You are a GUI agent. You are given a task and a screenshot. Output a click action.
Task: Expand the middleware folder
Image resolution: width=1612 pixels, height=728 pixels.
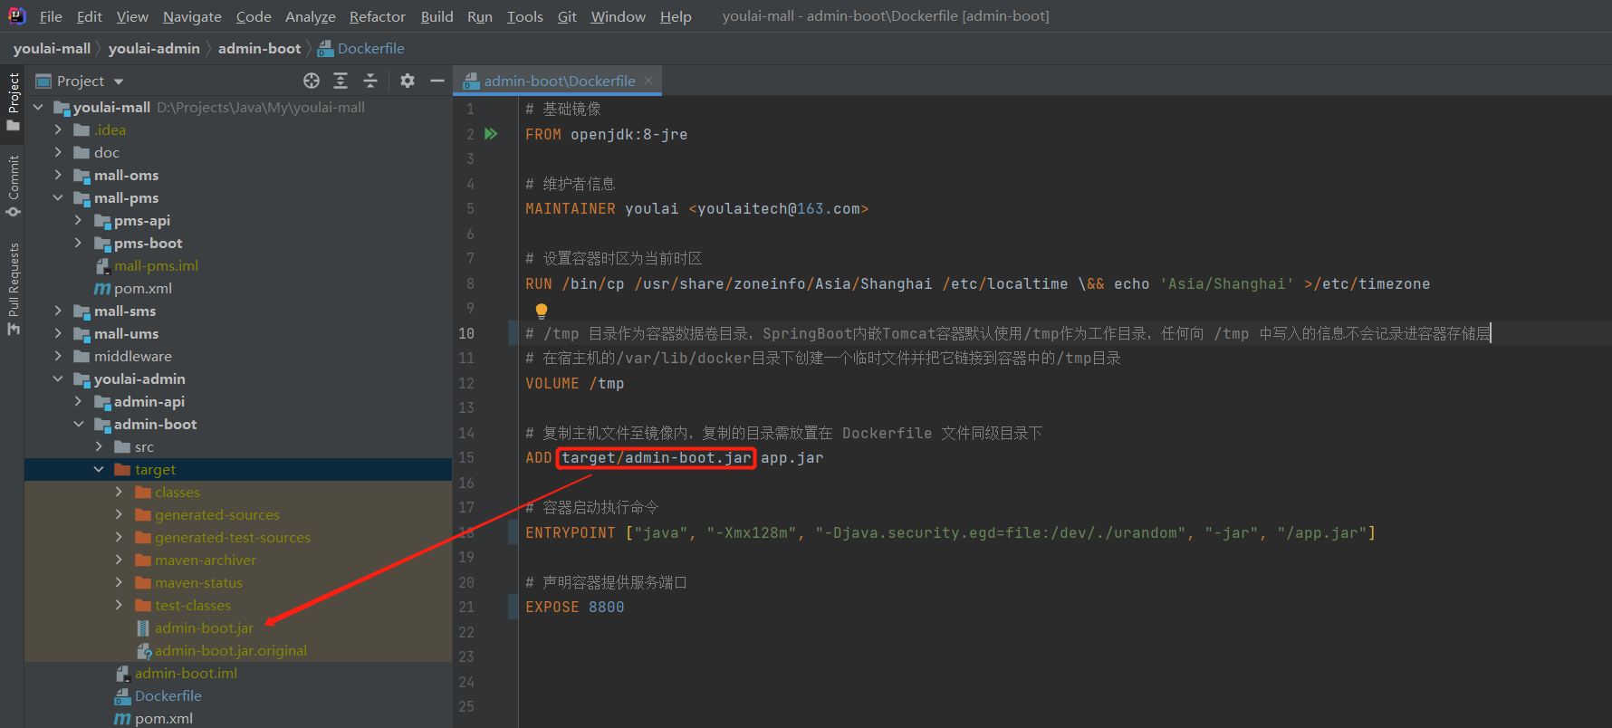58,356
